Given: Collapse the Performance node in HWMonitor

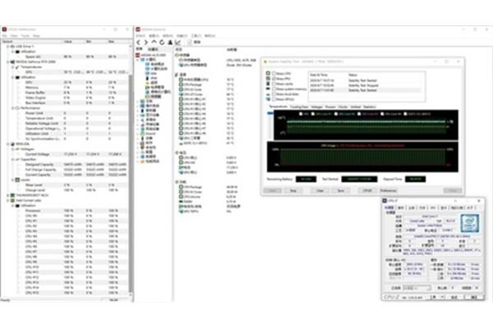Looking at the screenshot, I should pos(13,108).
